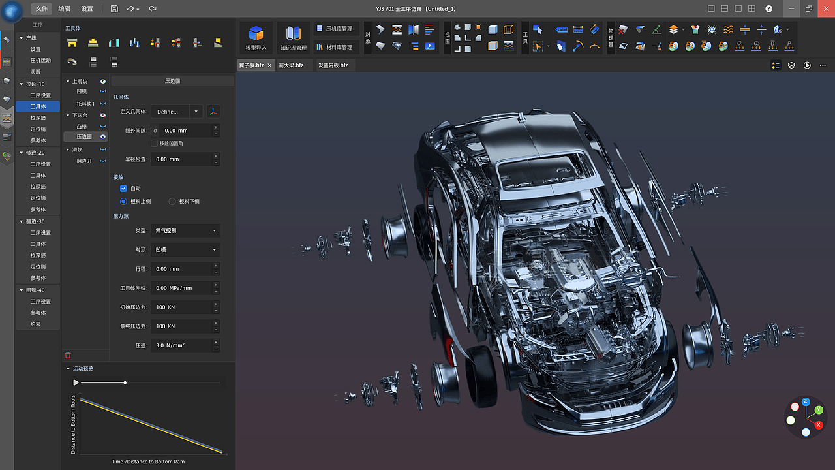This screenshot has height=470, width=835.
Task: Collapse the 运动预览 panel
Action: click(x=68, y=369)
